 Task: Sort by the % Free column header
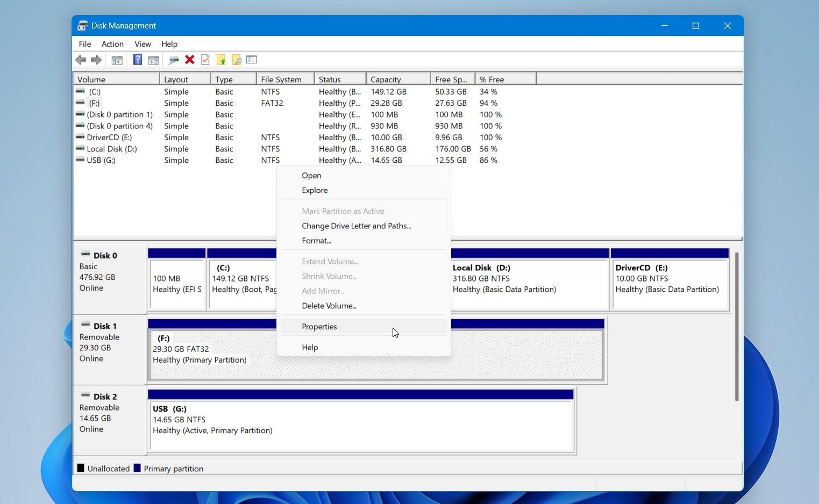point(505,79)
